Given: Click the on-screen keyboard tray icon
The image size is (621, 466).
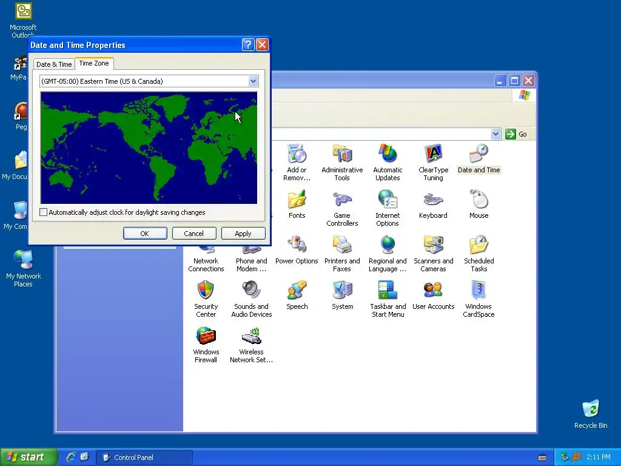Looking at the screenshot, I should click(x=542, y=458).
